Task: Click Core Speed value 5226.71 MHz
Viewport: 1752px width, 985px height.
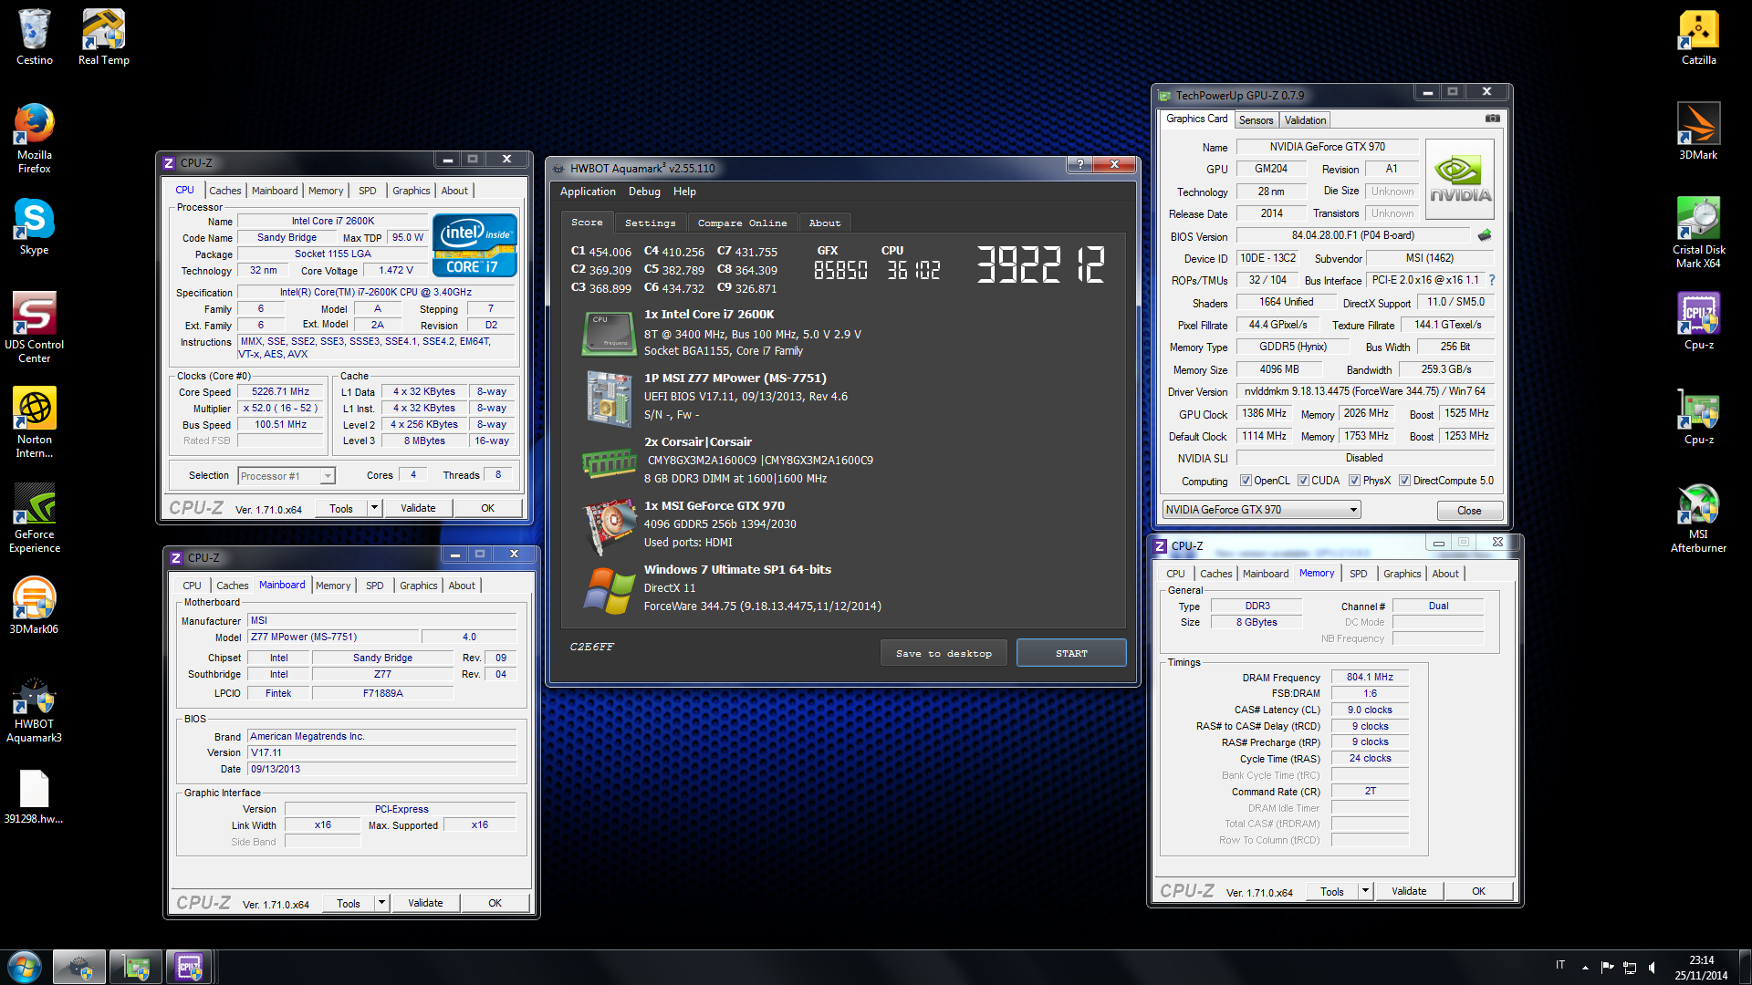Action: pos(280,391)
